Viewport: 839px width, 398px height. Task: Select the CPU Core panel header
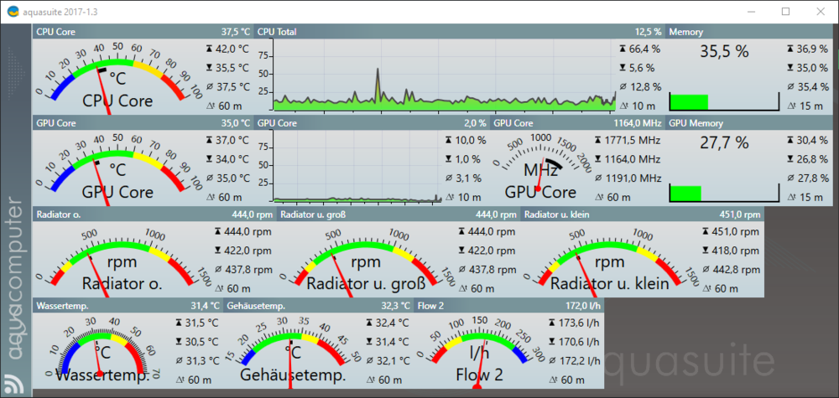(143, 31)
